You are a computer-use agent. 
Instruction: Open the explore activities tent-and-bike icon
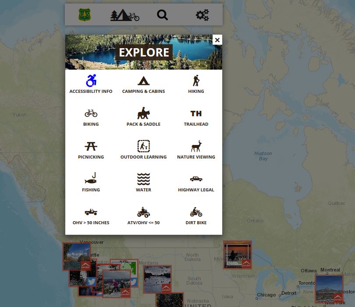pyautogui.click(x=124, y=15)
